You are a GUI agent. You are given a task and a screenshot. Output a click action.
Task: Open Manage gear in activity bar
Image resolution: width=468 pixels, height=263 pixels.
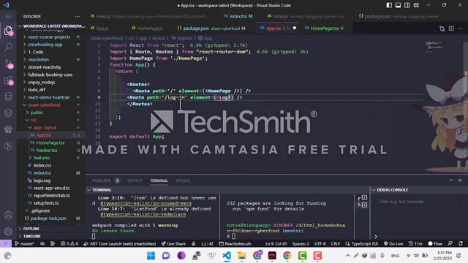pyautogui.click(x=8, y=231)
